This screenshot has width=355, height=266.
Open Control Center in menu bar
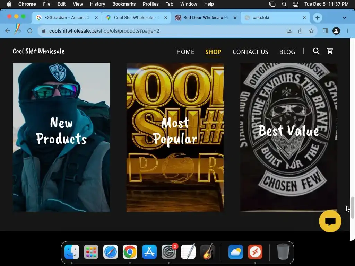296,4
